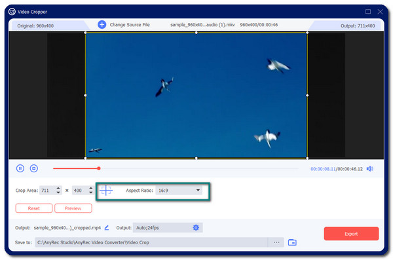
Task: Click the Change Source File label
Action: click(x=130, y=25)
